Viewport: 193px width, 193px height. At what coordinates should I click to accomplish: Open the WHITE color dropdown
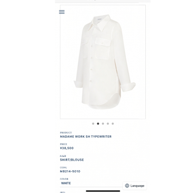click(91, 183)
